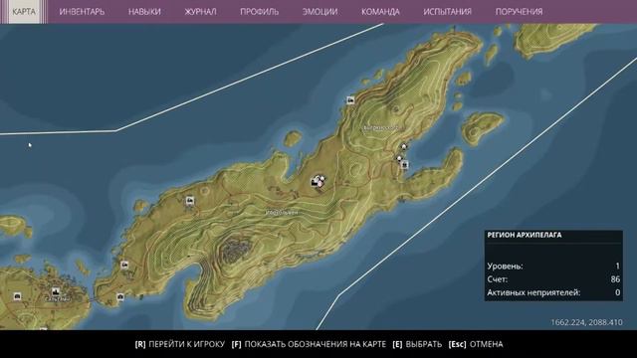Select the location marker near the southwest tip
This screenshot has width=637, height=358.
click(124, 266)
